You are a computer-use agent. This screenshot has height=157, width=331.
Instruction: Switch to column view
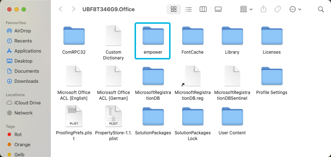(203, 9)
